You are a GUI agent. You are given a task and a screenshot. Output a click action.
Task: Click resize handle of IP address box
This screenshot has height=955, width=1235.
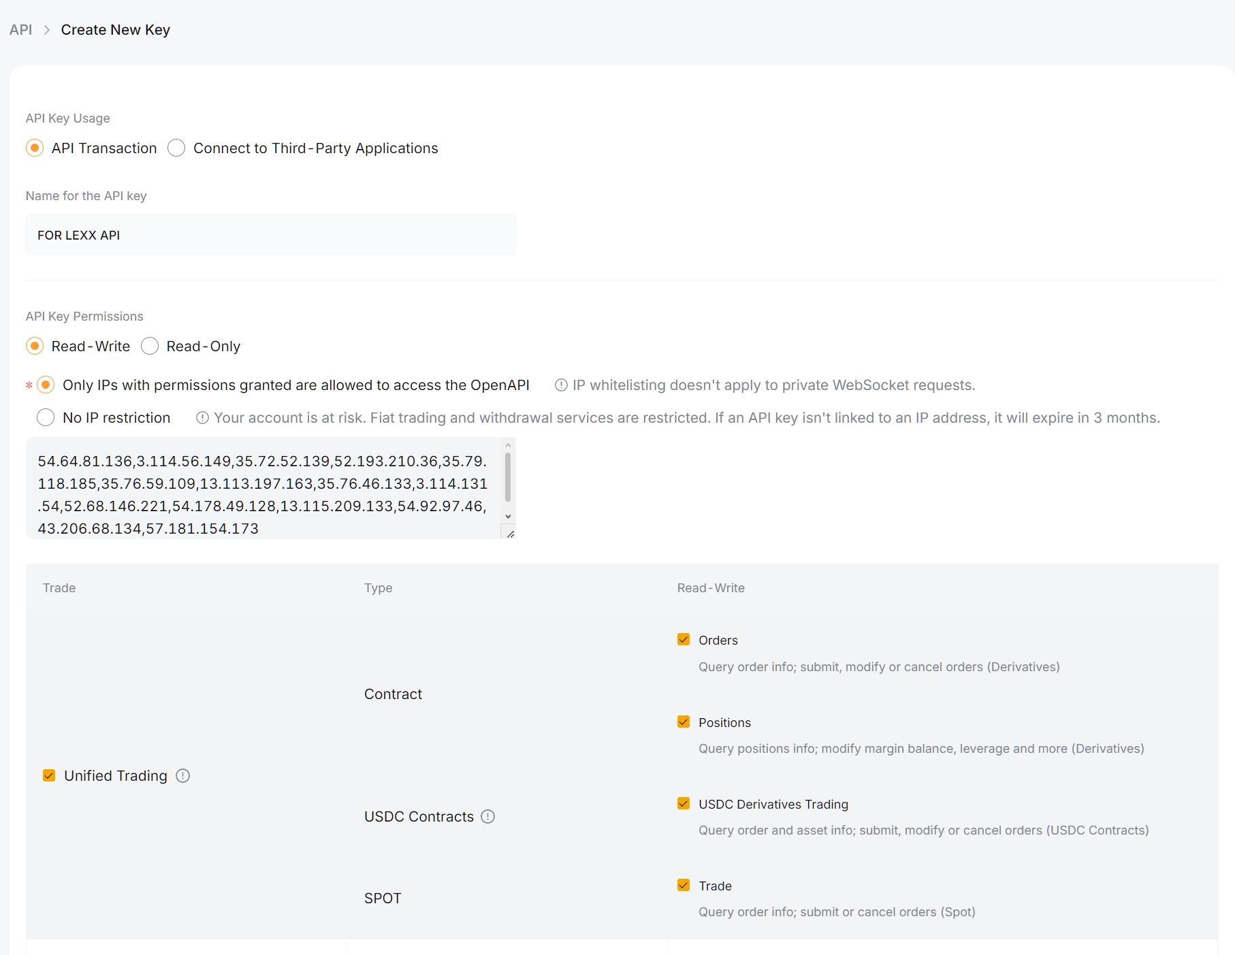510,534
